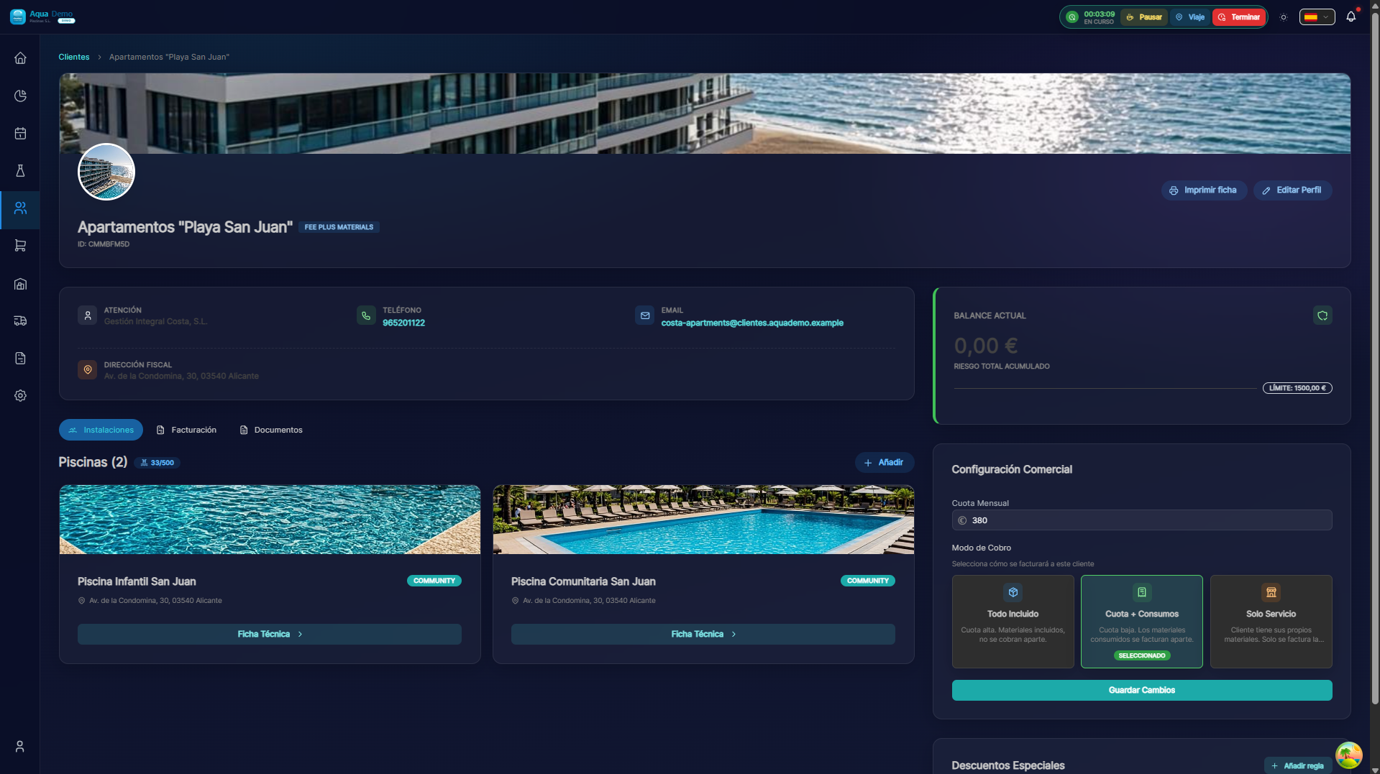This screenshot has height=774, width=1380.
Task: Click COMMUNITY tag on Piscina Comunitaria card
Action: click(x=867, y=581)
